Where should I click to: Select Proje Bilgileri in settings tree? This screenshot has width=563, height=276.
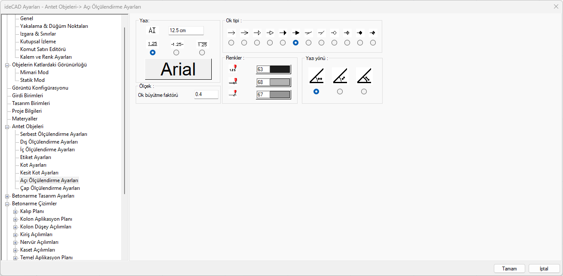coord(27,111)
